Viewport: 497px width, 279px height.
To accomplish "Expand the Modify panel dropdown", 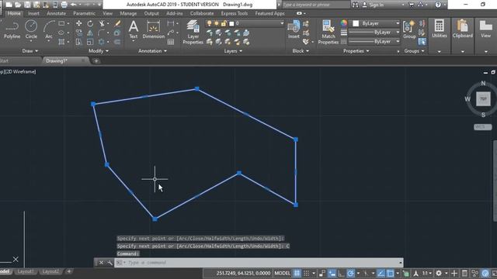I will coord(99,51).
